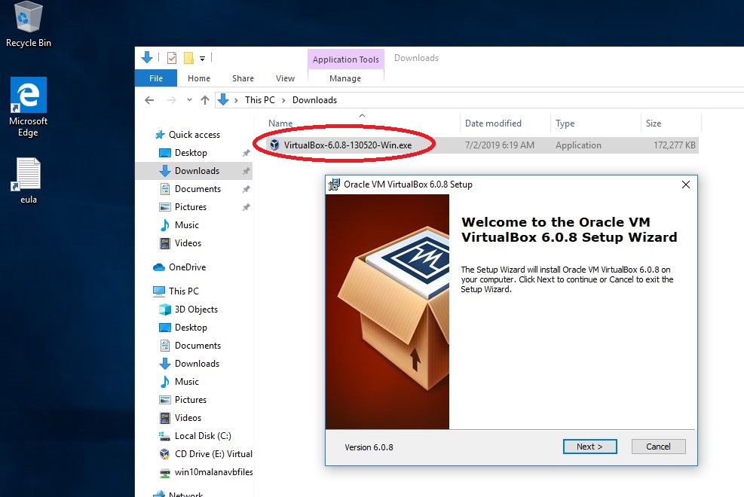
Task: Switch to the Manage ribbon tab
Action: click(346, 78)
